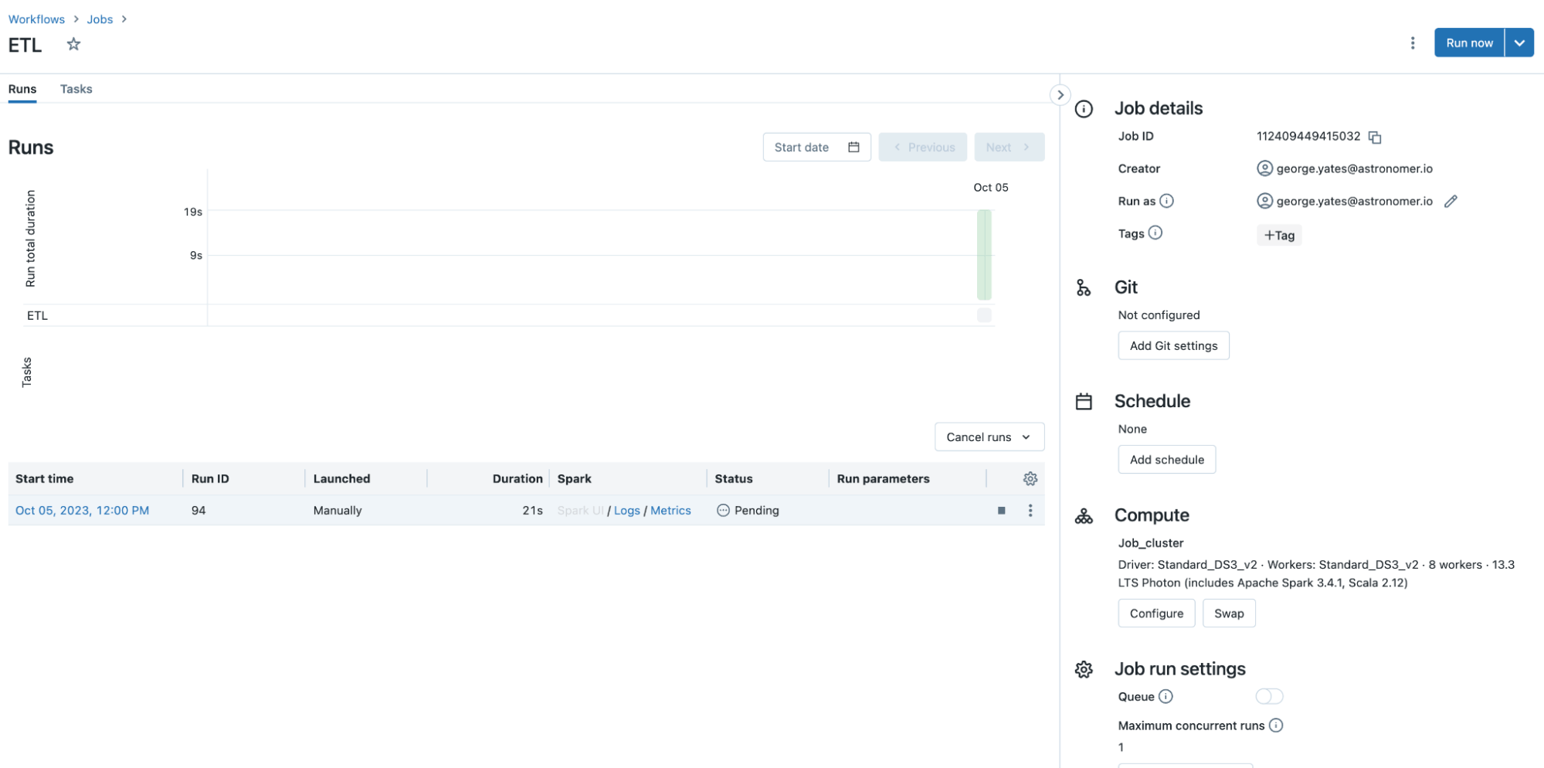
Task: Switch to the Tasks tab
Action: 76,89
